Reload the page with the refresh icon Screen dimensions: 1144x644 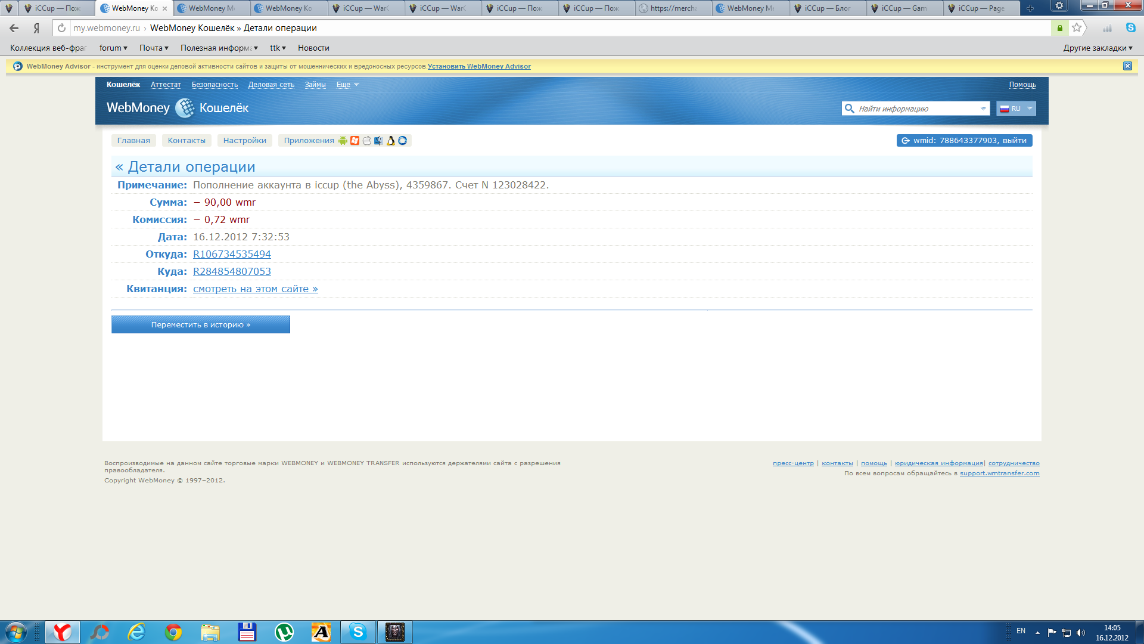tap(61, 28)
